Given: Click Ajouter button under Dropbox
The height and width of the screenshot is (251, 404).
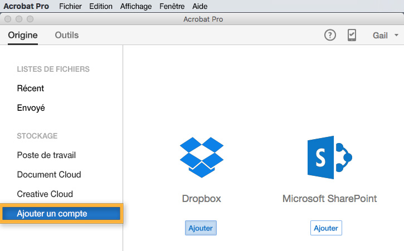Looking at the screenshot, I should coord(201,228).
